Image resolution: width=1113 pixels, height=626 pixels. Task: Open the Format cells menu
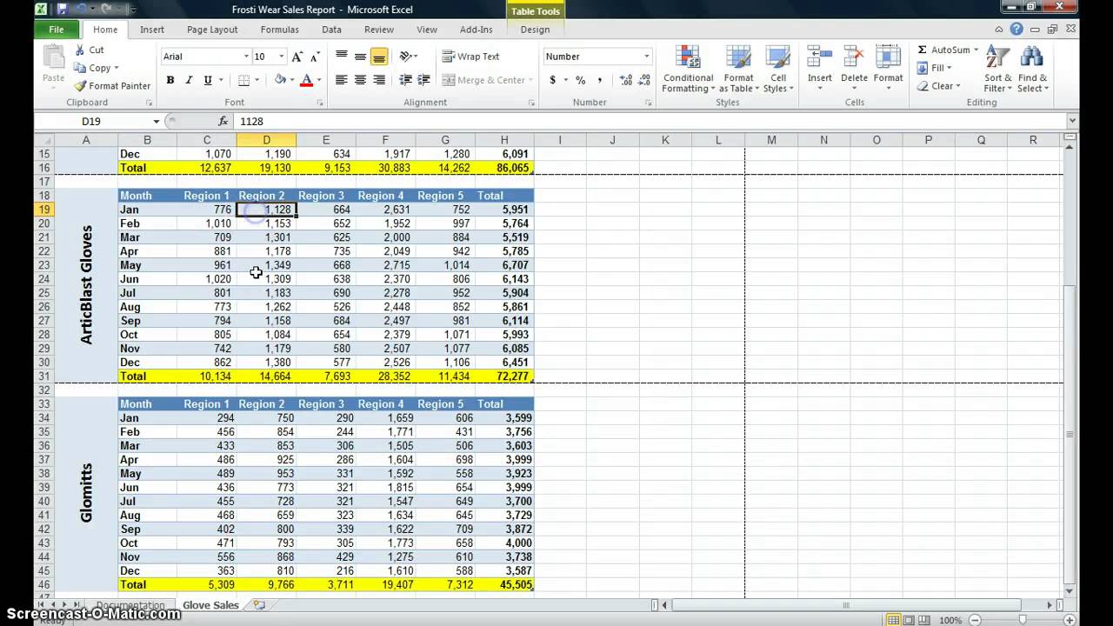[888, 70]
